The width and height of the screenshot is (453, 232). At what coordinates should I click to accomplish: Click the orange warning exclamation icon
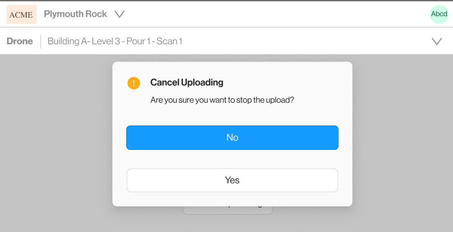pyautogui.click(x=133, y=83)
